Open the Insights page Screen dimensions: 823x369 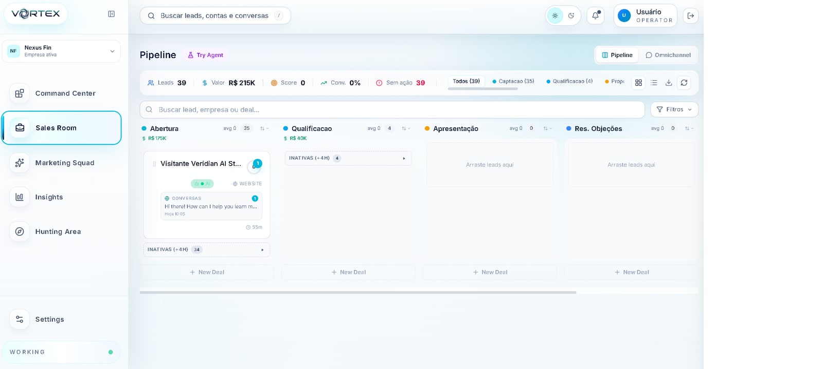coord(61,197)
